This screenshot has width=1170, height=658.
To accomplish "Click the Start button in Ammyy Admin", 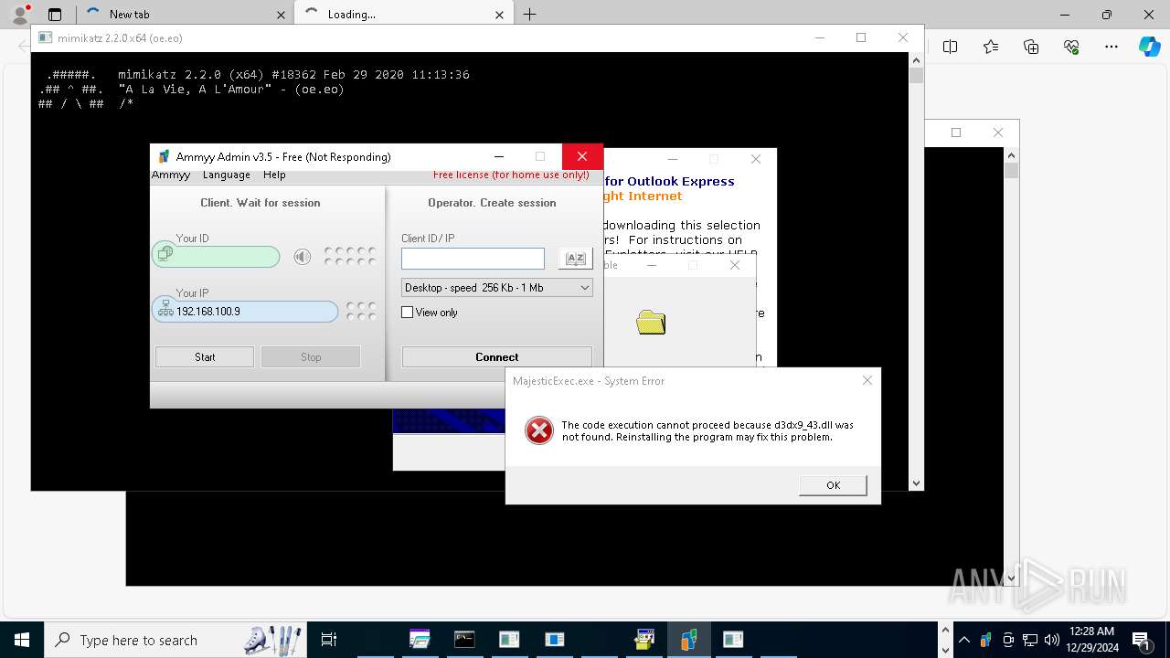I will (x=205, y=356).
